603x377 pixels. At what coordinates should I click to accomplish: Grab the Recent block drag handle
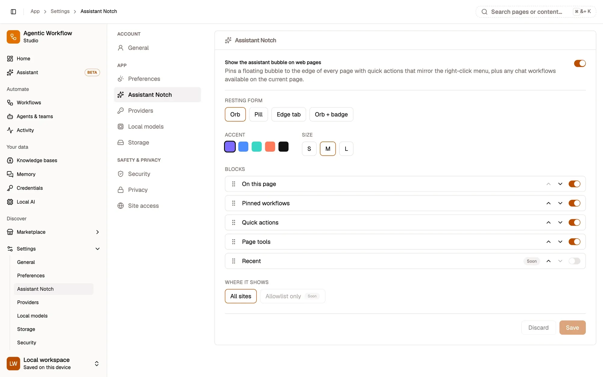click(234, 261)
